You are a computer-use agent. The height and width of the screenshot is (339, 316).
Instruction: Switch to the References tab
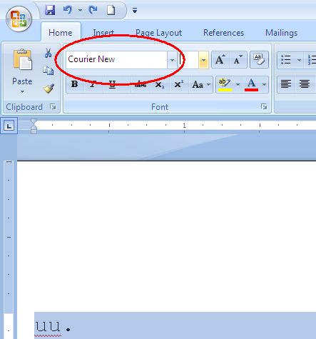click(x=223, y=33)
